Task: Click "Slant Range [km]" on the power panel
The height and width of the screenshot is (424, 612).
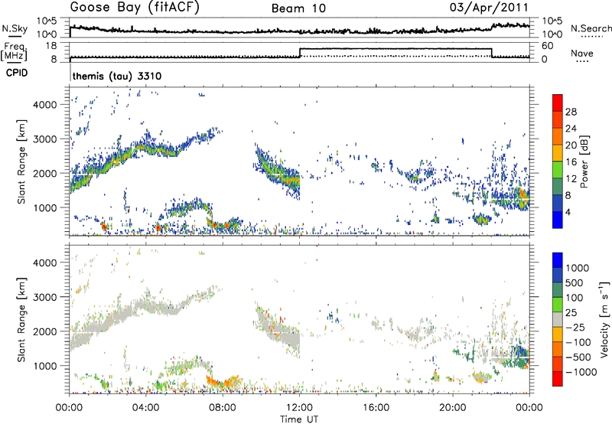Action: pyautogui.click(x=21, y=161)
